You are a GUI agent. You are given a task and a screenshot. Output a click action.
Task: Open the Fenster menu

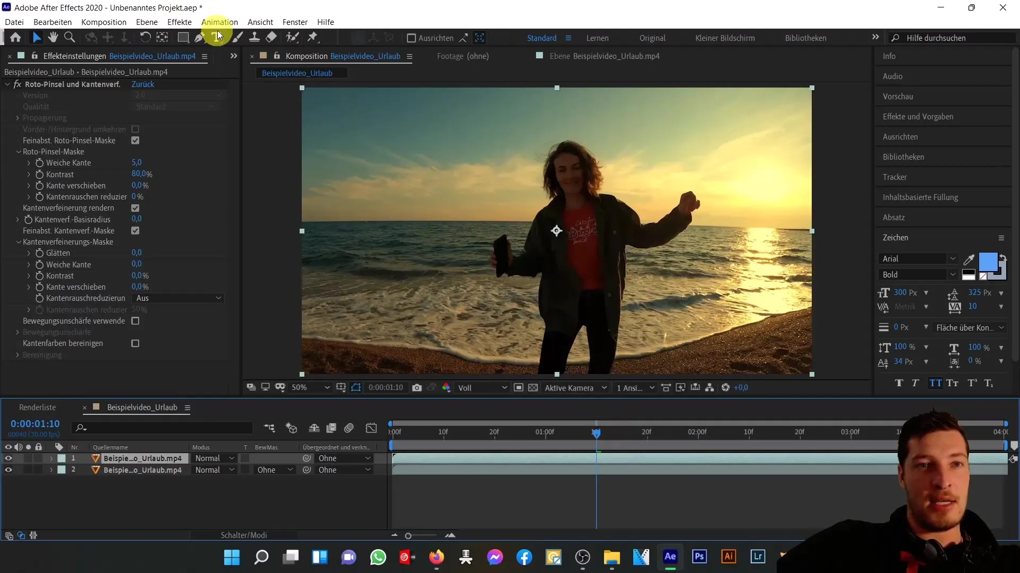(295, 22)
